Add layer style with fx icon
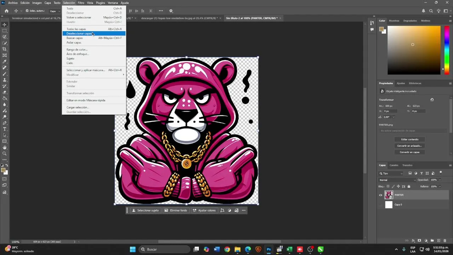453x255 pixels. coord(413,241)
